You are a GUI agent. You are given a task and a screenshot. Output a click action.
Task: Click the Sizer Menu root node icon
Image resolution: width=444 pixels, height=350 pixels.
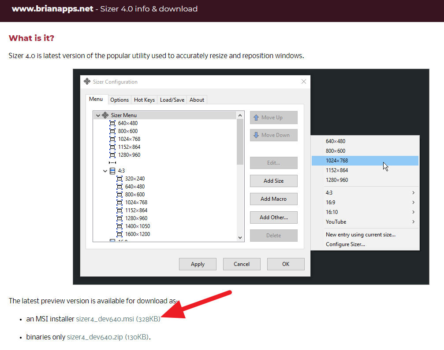(x=105, y=115)
